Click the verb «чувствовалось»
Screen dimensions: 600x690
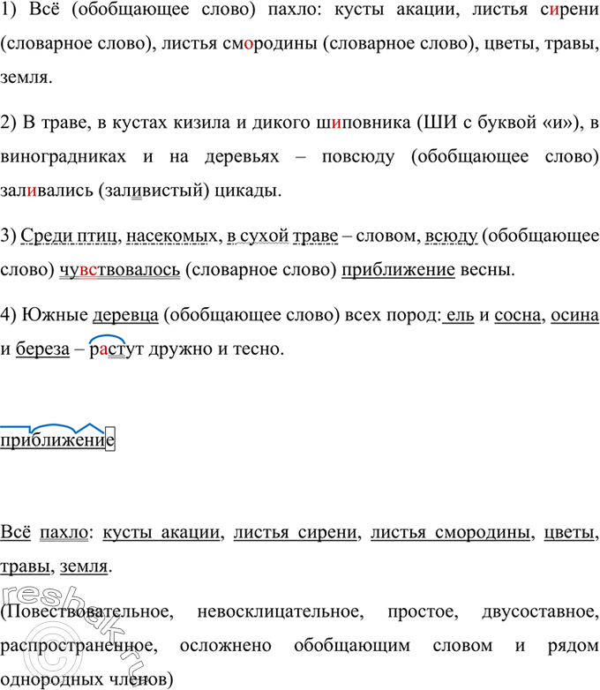click(x=120, y=270)
